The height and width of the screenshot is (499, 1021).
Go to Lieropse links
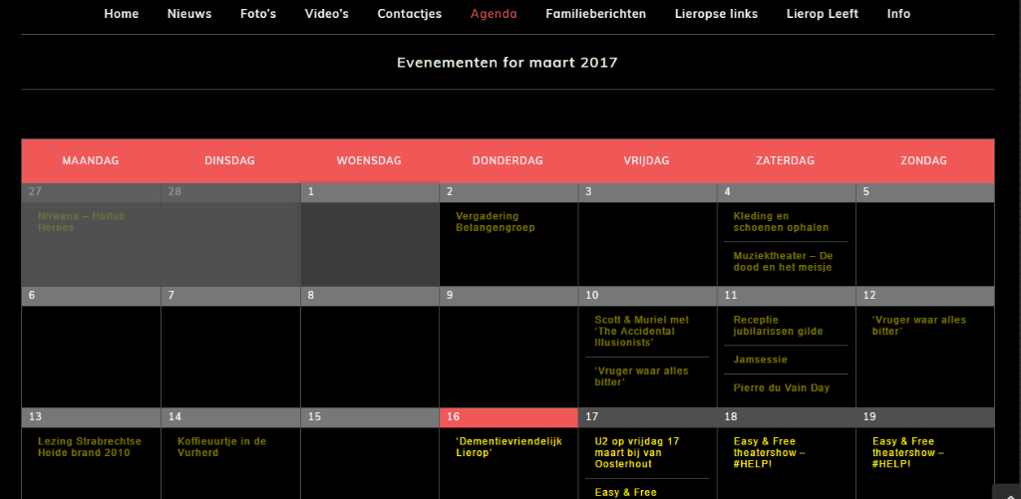coord(716,14)
